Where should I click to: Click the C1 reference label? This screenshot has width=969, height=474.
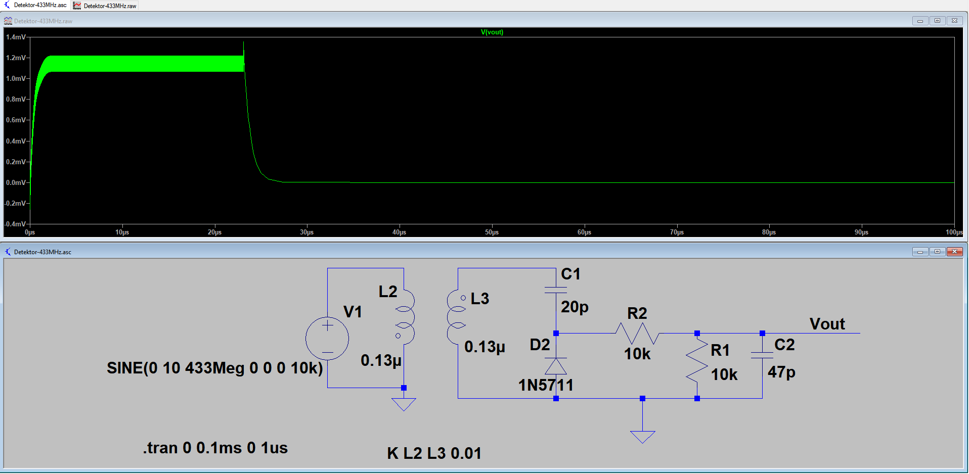(571, 274)
